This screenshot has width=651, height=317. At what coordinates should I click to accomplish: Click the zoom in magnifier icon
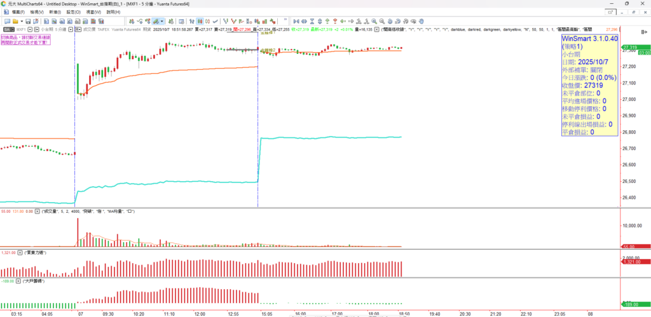pos(374,21)
